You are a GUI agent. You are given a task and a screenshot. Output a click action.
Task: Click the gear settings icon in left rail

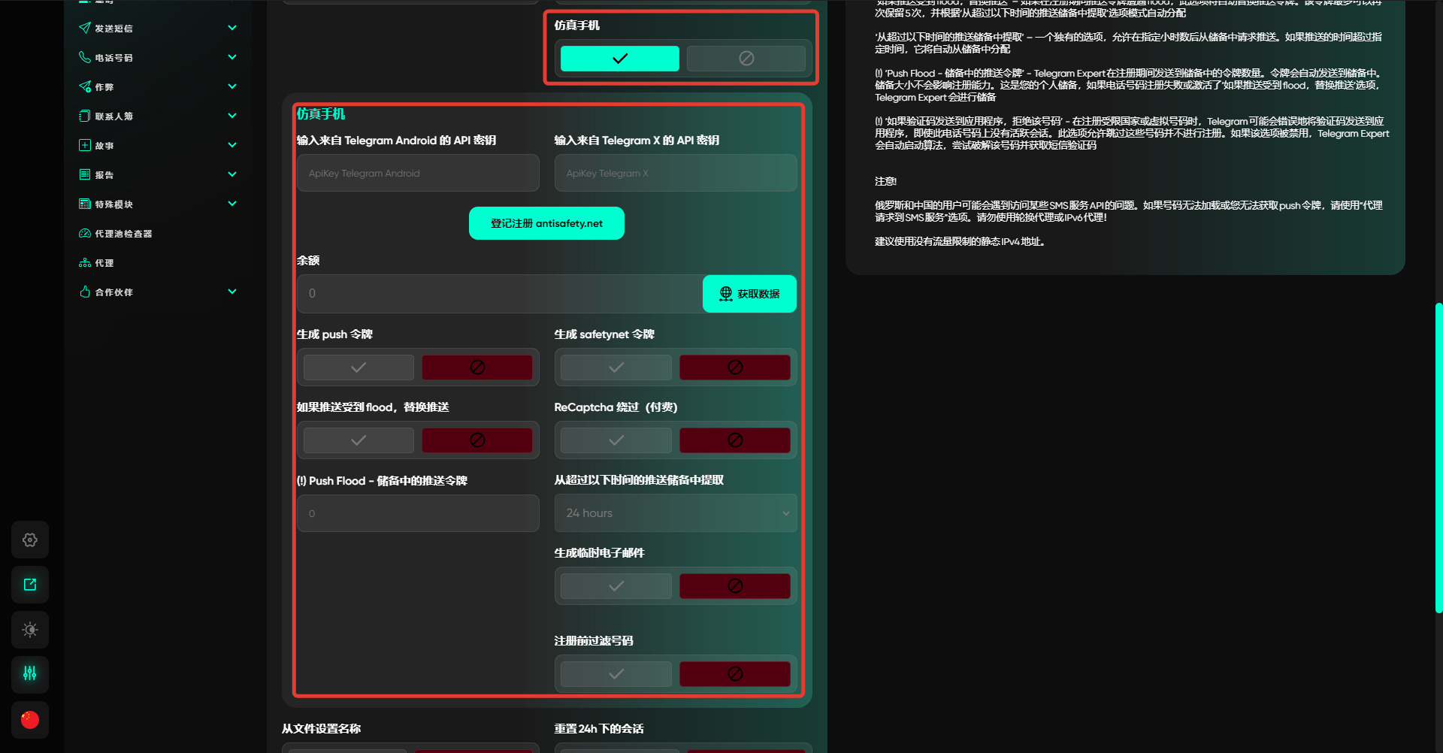point(30,540)
